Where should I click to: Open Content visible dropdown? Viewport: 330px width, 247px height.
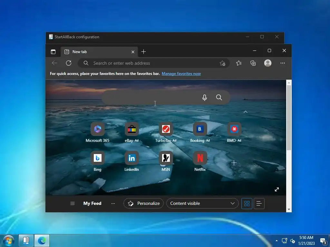click(x=202, y=203)
